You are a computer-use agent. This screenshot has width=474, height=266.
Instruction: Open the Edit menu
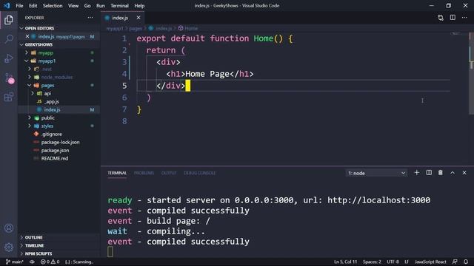[33, 5]
